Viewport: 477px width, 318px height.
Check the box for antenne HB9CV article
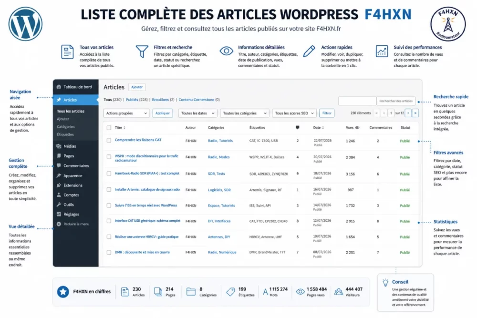pos(109,237)
